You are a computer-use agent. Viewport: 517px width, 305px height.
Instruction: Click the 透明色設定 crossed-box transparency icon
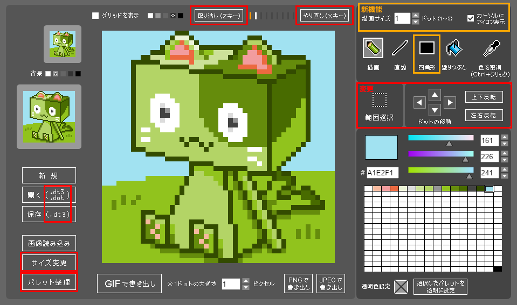coord(401,287)
